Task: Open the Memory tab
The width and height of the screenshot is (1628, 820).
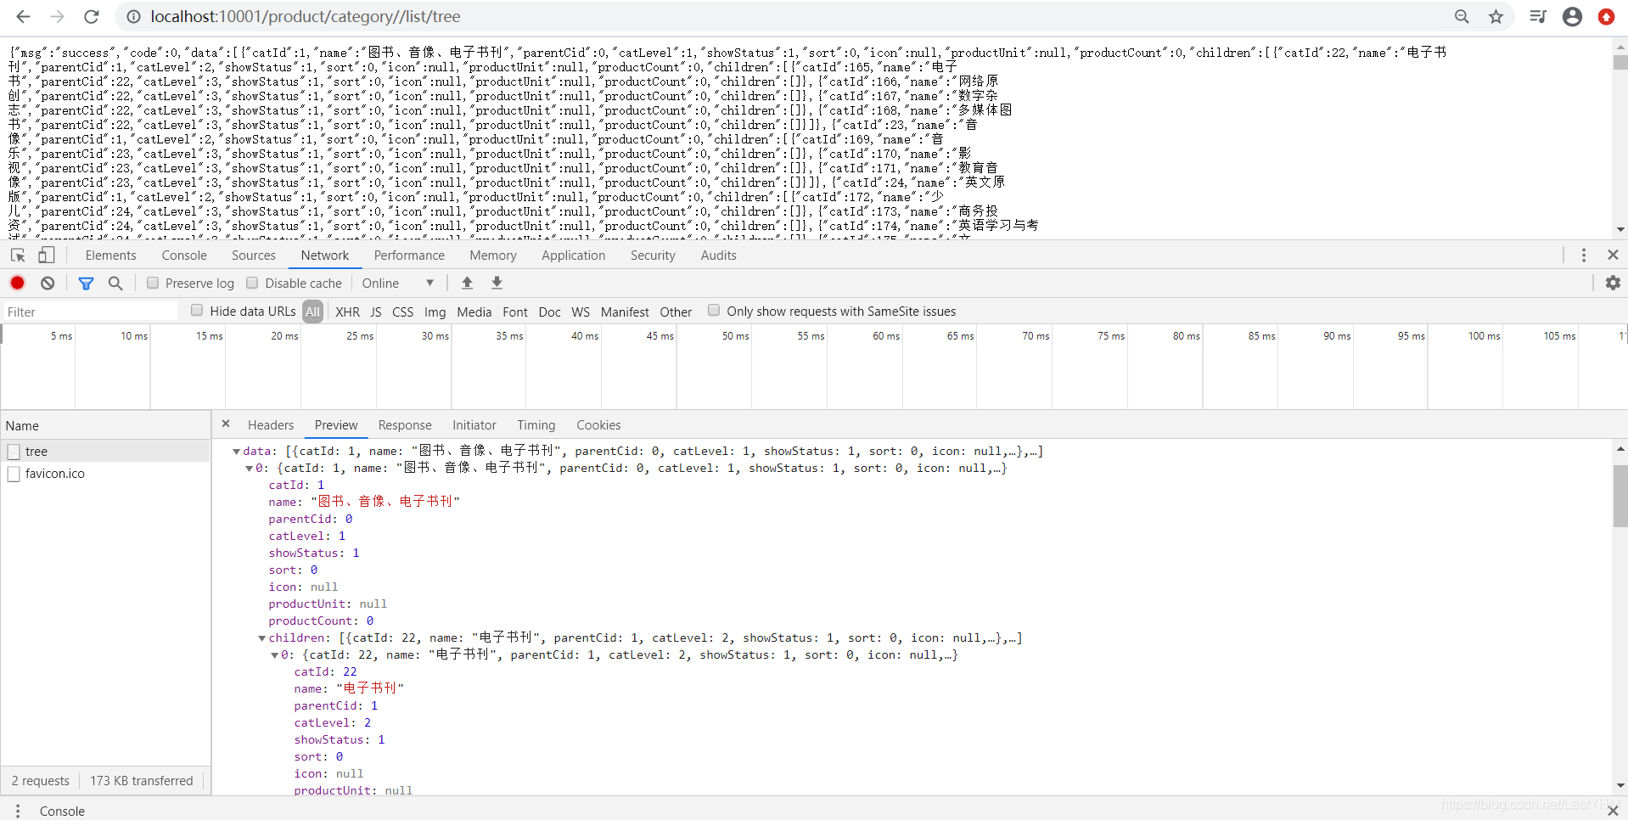Action: [x=493, y=256]
